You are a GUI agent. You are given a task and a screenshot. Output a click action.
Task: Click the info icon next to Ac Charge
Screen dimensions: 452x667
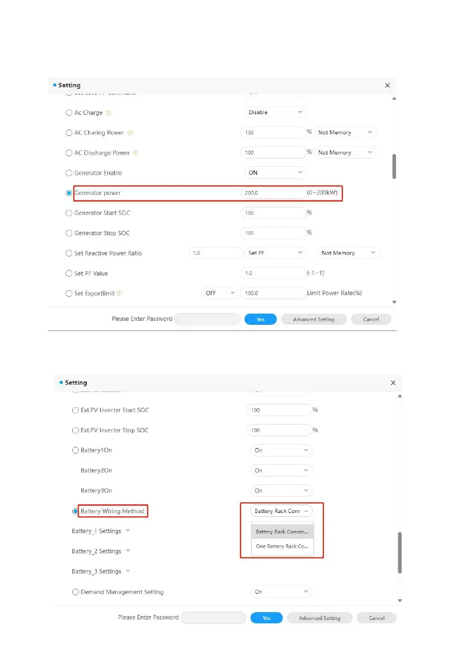109,113
